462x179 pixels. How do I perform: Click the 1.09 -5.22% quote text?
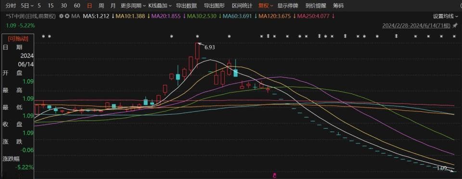(x=20, y=25)
